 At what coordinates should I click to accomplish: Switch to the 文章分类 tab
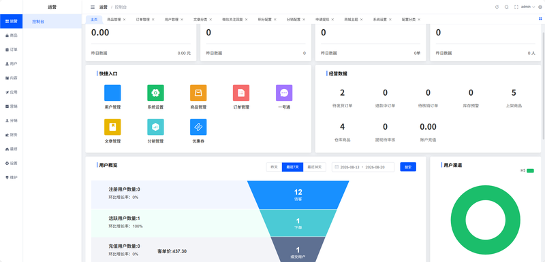(200, 20)
